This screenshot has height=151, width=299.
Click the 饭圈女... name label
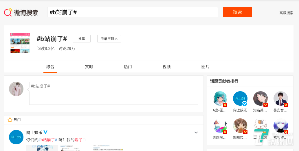[240, 137]
